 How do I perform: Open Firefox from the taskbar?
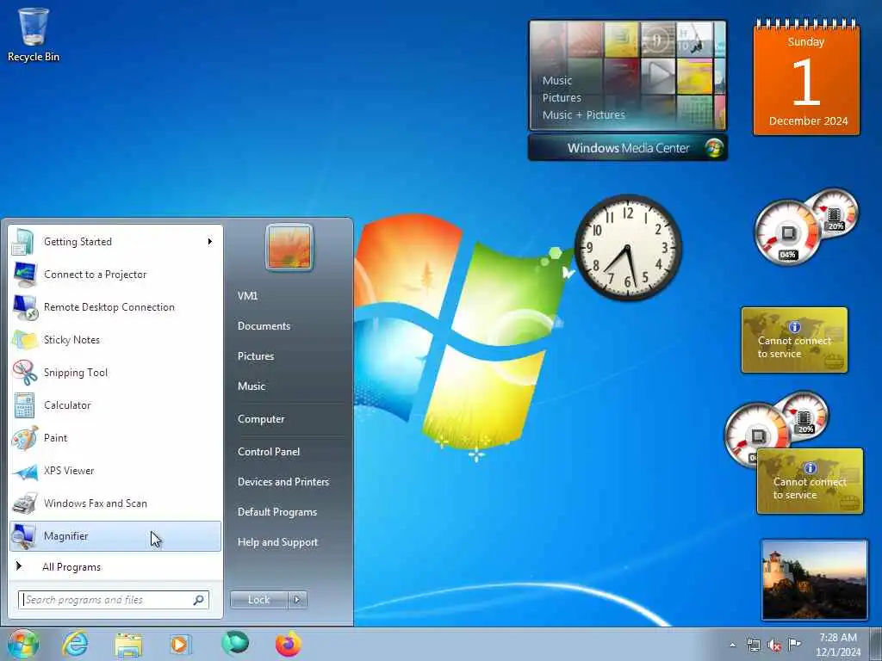point(288,645)
